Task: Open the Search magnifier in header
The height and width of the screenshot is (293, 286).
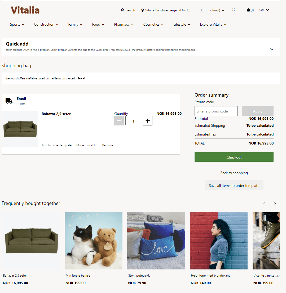Action: [122, 10]
